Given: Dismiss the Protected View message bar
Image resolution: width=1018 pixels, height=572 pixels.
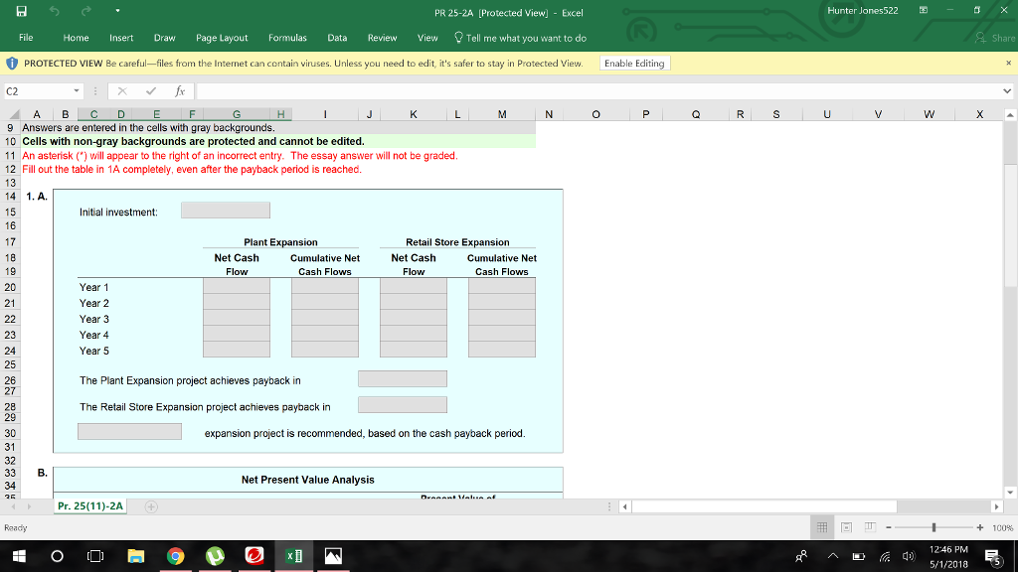Looking at the screenshot, I should (1008, 63).
